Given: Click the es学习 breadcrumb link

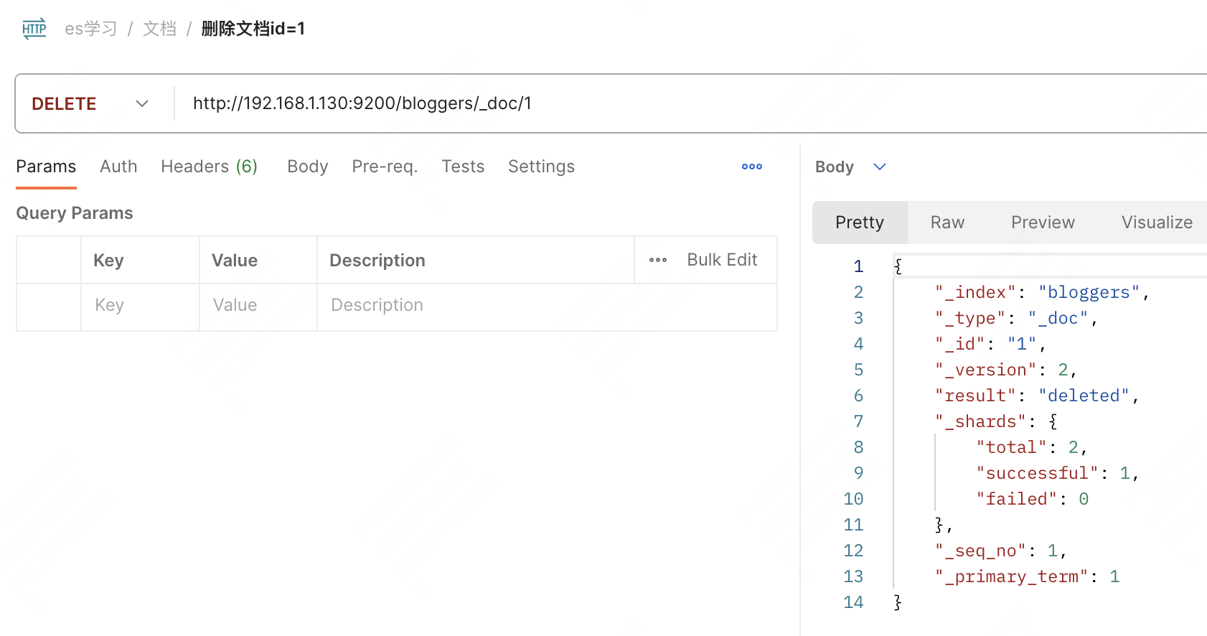Looking at the screenshot, I should coord(90,29).
